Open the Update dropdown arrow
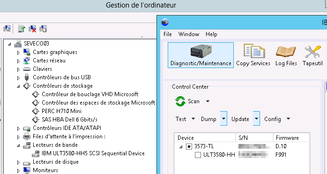This screenshot has height=174, width=327. click(256, 119)
